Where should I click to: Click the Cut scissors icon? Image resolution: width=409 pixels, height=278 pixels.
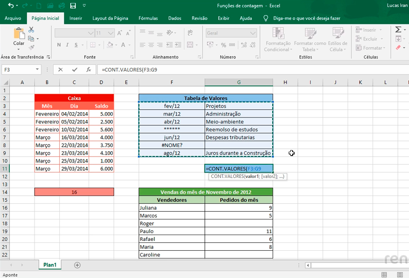click(32, 29)
